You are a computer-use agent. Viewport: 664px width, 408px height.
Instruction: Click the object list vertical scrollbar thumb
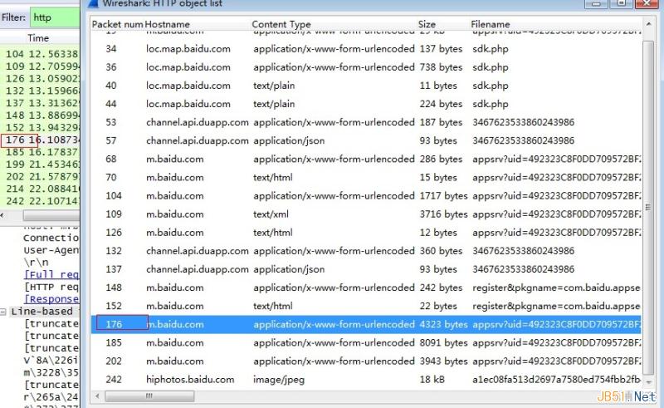tap(648, 207)
